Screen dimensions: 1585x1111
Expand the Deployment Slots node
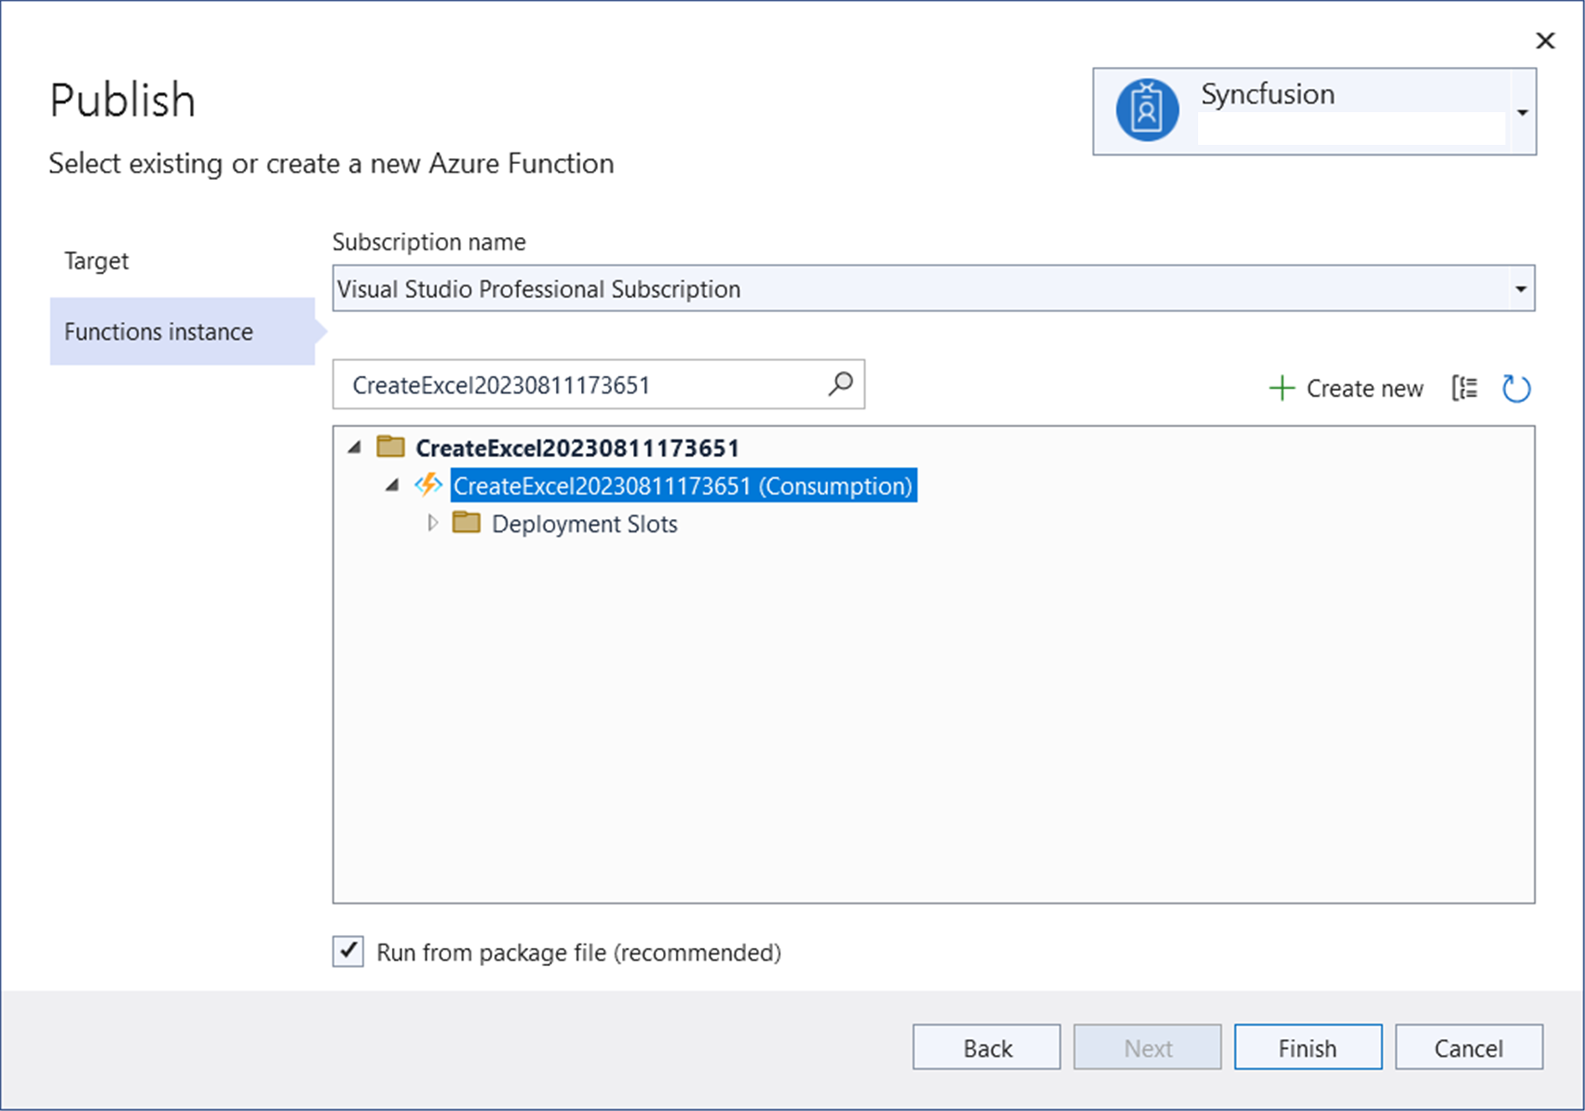(x=432, y=523)
